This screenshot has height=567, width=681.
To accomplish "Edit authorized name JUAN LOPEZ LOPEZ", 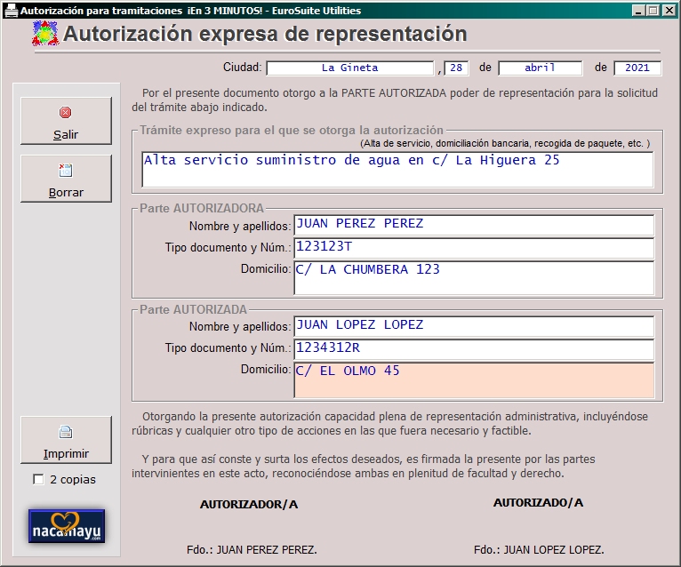I will point(474,325).
